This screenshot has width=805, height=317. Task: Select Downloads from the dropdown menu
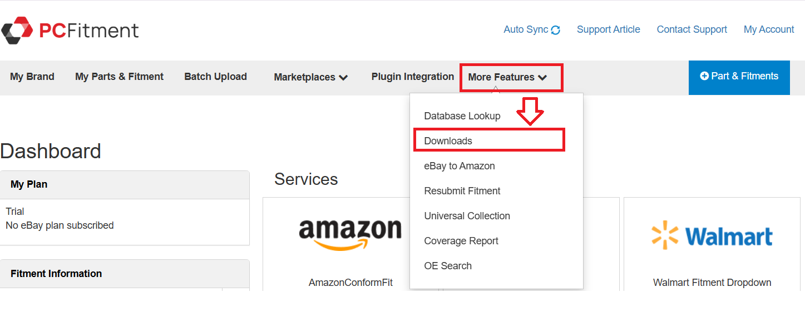coord(448,141)
